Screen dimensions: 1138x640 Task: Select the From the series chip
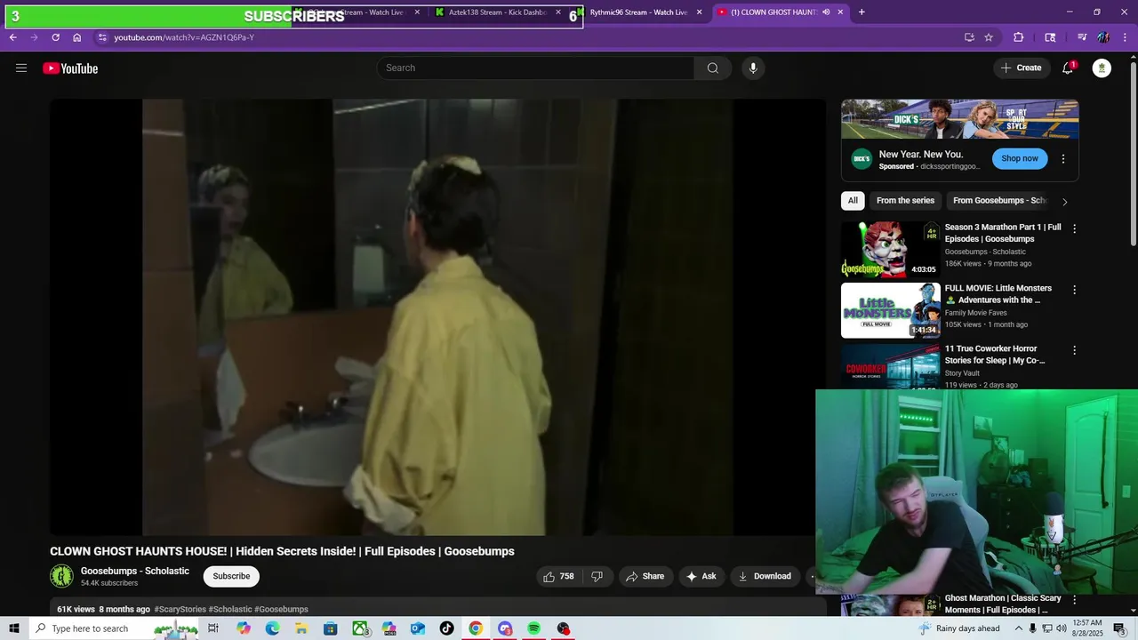tap(905, 201)
